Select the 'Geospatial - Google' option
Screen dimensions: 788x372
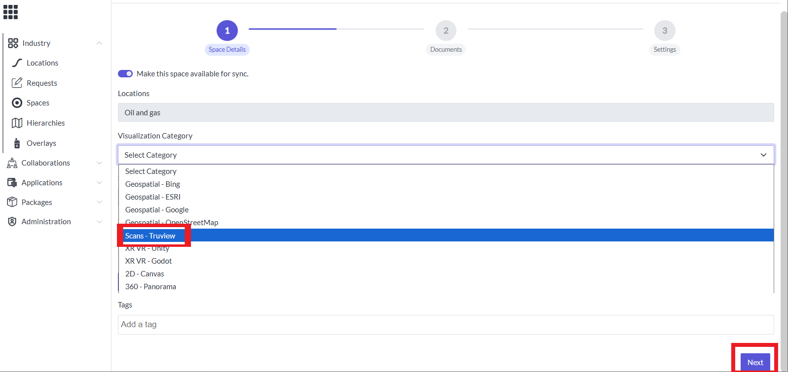tap(446, 210)
